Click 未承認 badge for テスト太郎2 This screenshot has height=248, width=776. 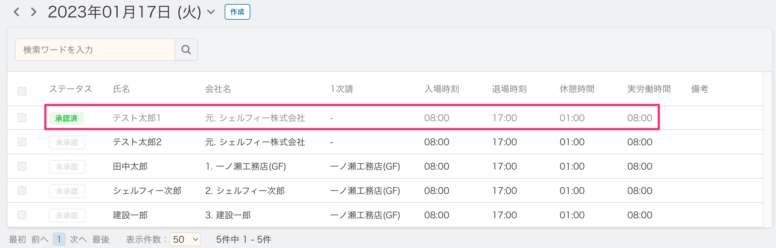click(x=67, y=142)
